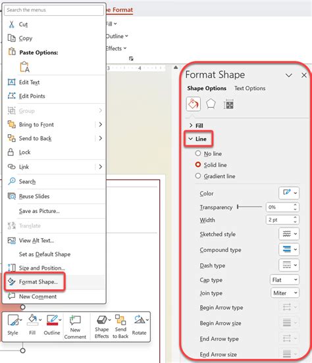This screenshot has height=363, width=312.
Task: Click the Copy icon in context menu
Action: pyautogui.click(x=11, y=38)
